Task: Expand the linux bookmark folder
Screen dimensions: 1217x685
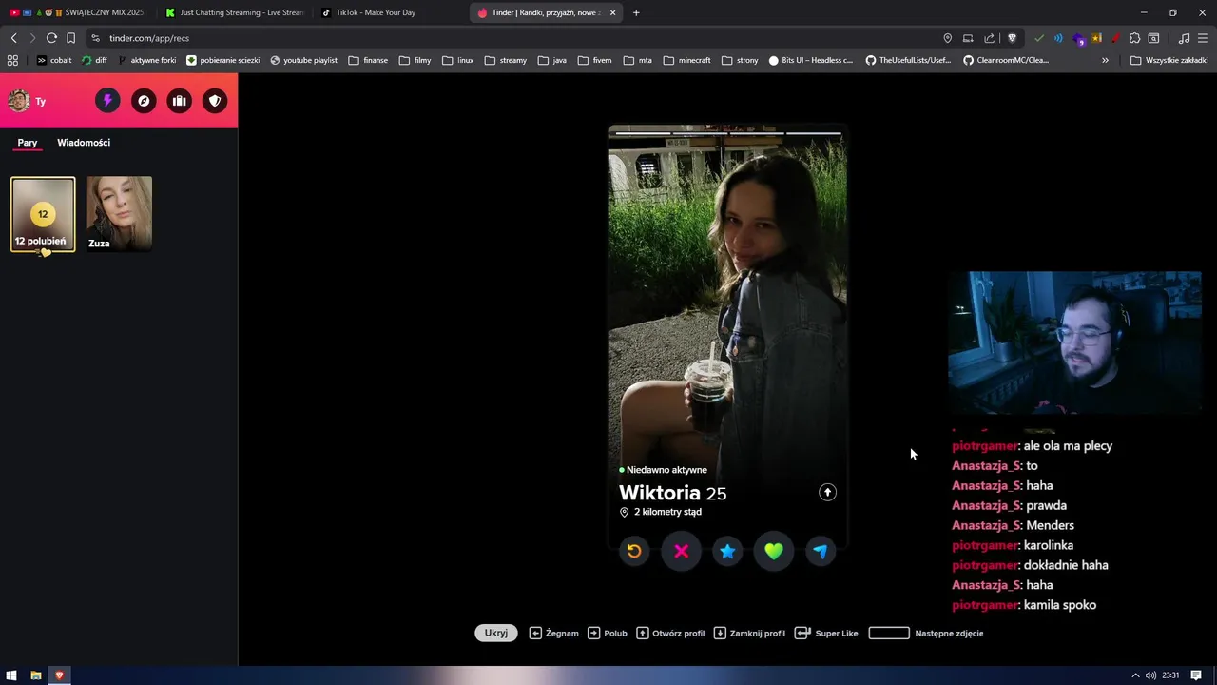Action: tap(457, 60)
